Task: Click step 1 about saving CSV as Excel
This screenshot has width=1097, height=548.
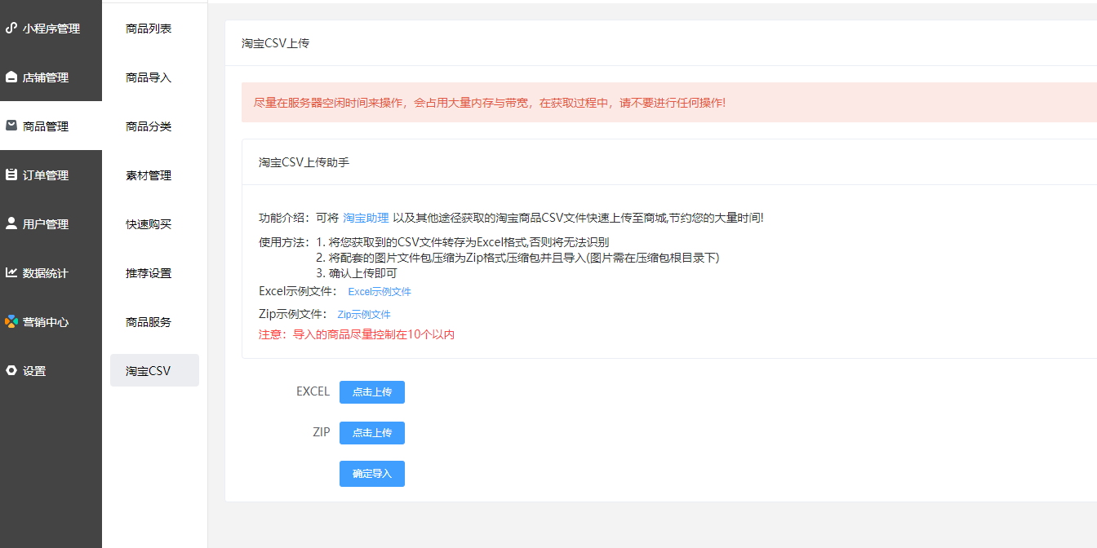Action: coord(463,242)
